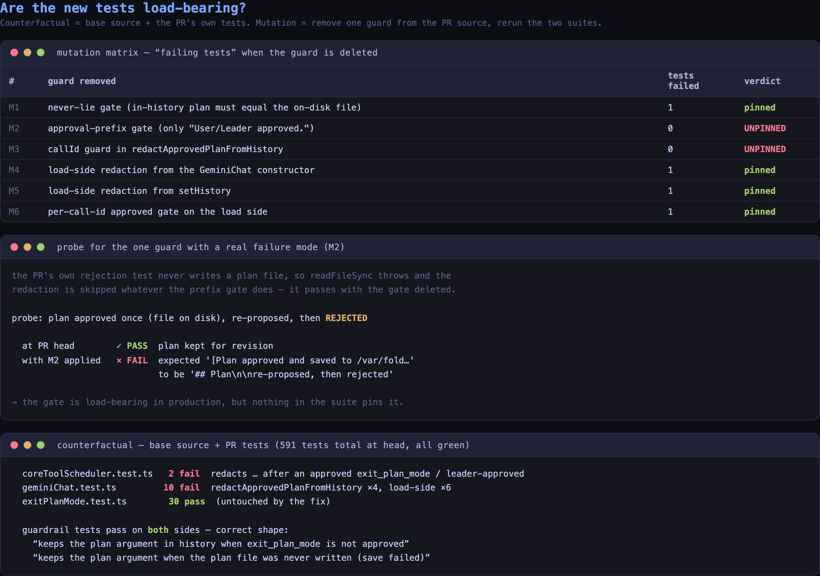The width and height of the screenshot is (820, 576).
Task: Select the "verdict" column header
Action: tap(762, 81)
